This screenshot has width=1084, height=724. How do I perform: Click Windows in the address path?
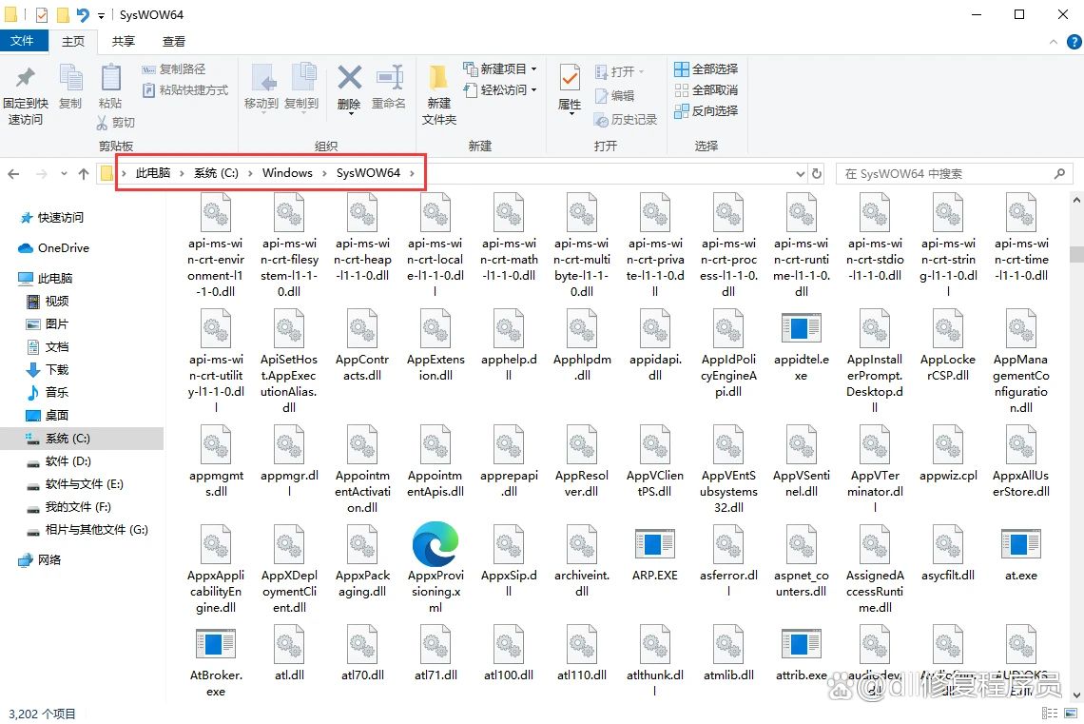287,173
